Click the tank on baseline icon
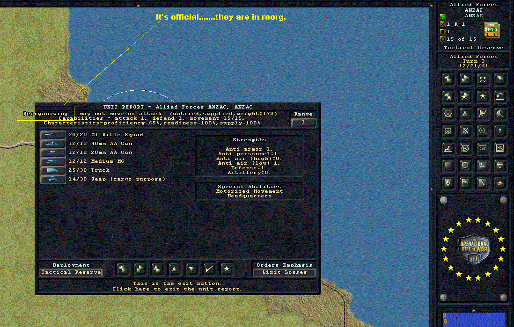Viewport: 514px width, 327px height. click(x=465, y=183)
